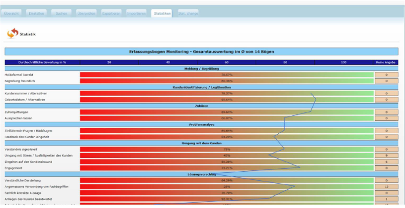Select the Meldung / Begrüßung section header
This screenshot has height=208, width=405.
point(201,68)
